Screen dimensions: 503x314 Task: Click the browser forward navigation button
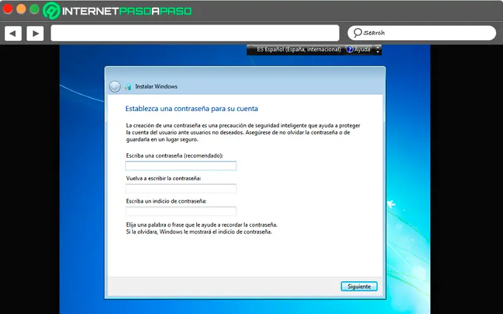[35, 33]
